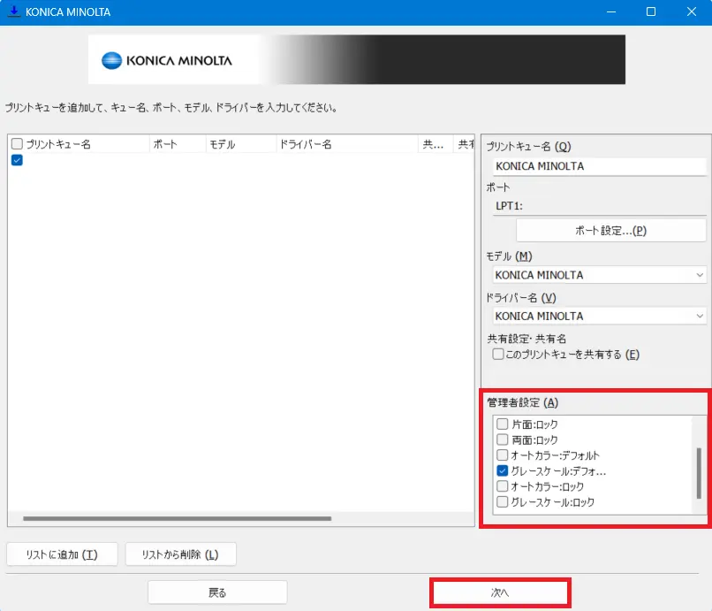Check the 片面:ロック option
The image size is (712, 611).
pyautogui.click(x=503, y=424)
